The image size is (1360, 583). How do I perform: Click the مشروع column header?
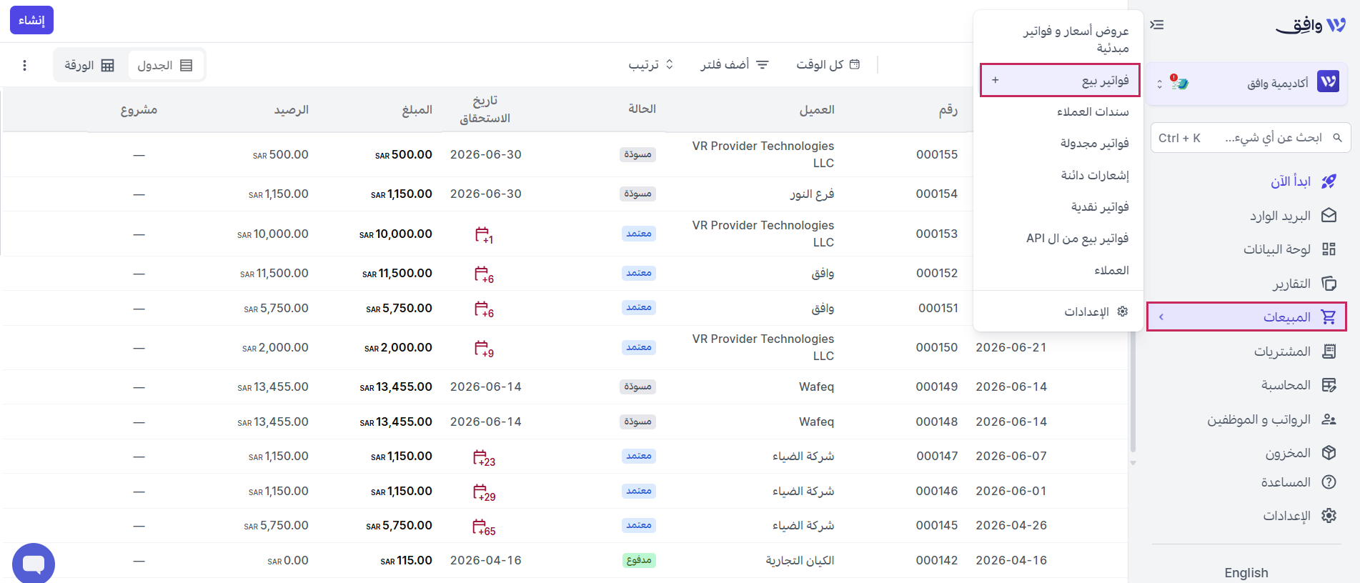139,109
